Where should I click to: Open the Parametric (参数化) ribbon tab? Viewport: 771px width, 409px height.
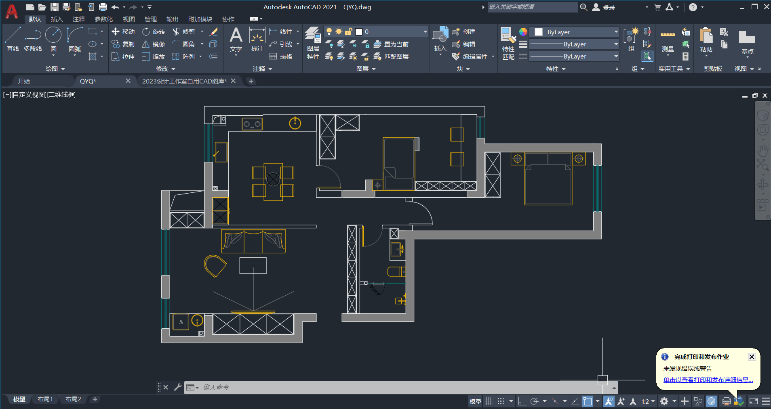click(x=103, y=19)
